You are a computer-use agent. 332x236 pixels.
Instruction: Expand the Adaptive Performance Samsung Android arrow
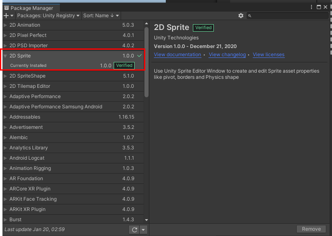[5, 107]
